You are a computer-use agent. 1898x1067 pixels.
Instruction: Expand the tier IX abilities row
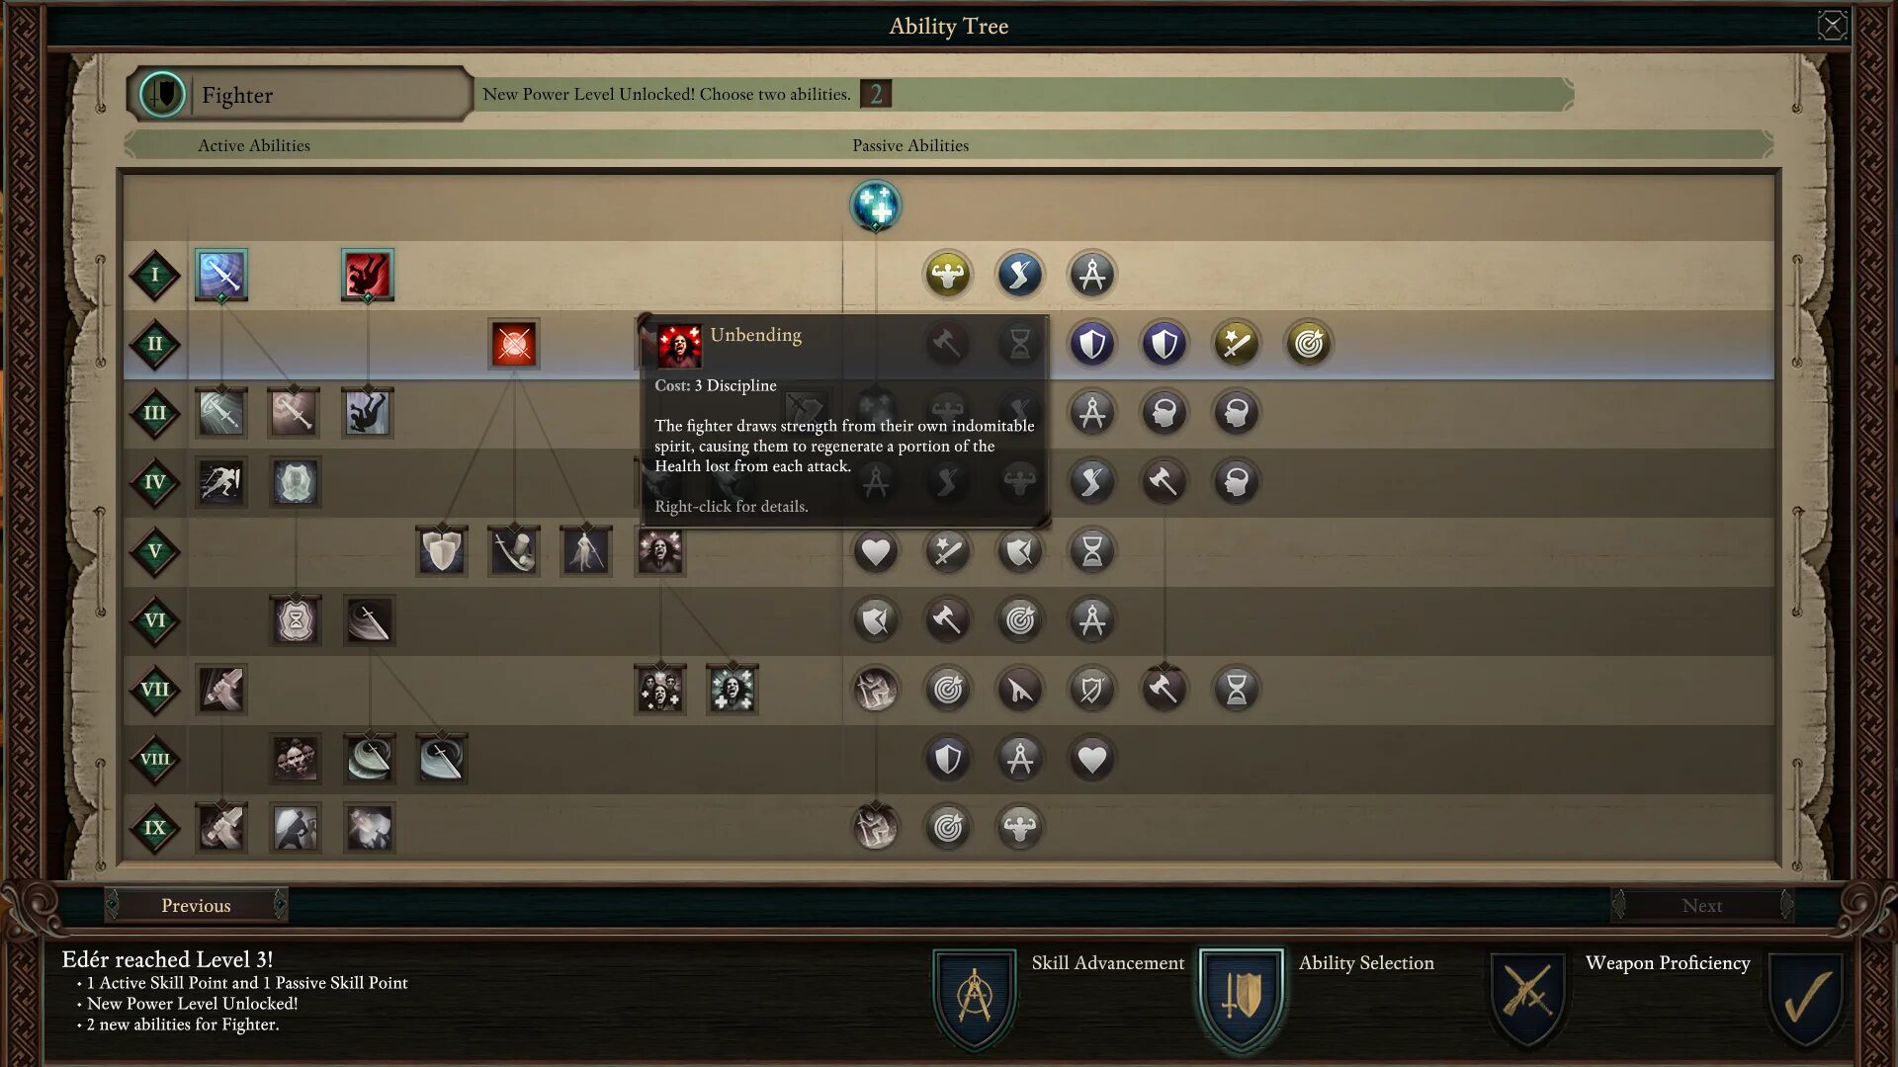[156, 827]
